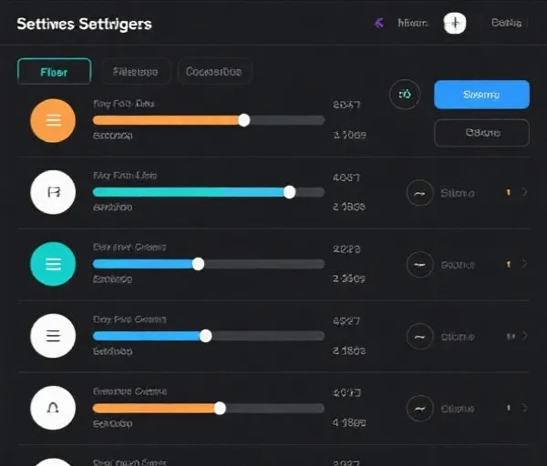Screen dimensions: 547x466
Task: Expand the second row using its right chevron
Action: pos(524,193)
